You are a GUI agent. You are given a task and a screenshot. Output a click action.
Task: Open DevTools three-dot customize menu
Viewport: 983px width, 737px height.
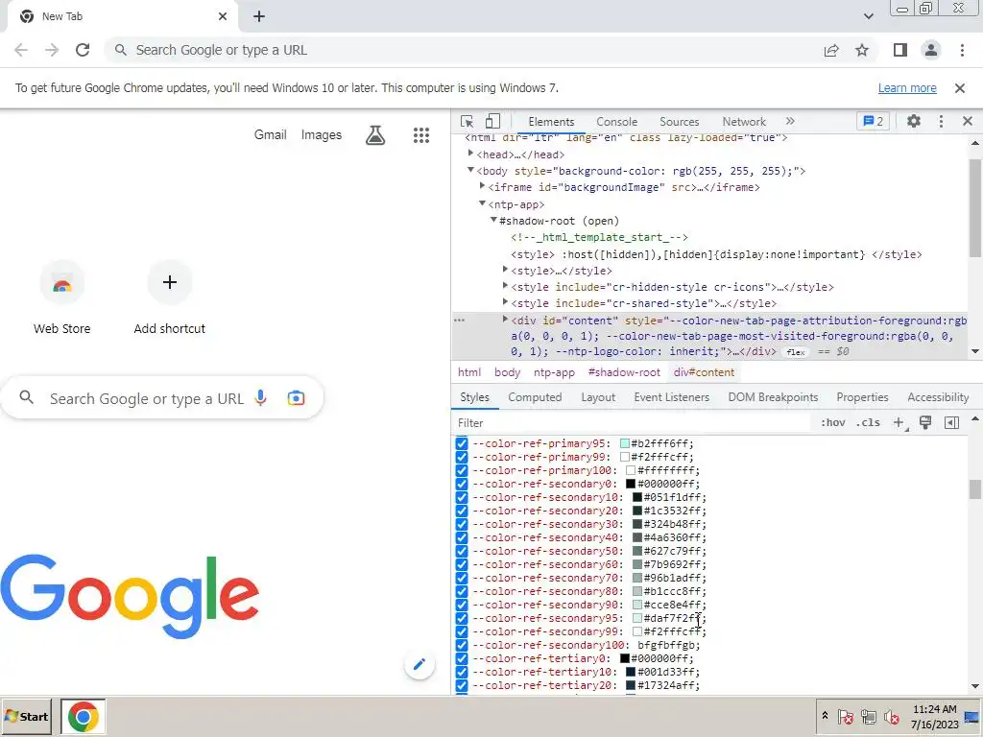click(x=941, y=121)
